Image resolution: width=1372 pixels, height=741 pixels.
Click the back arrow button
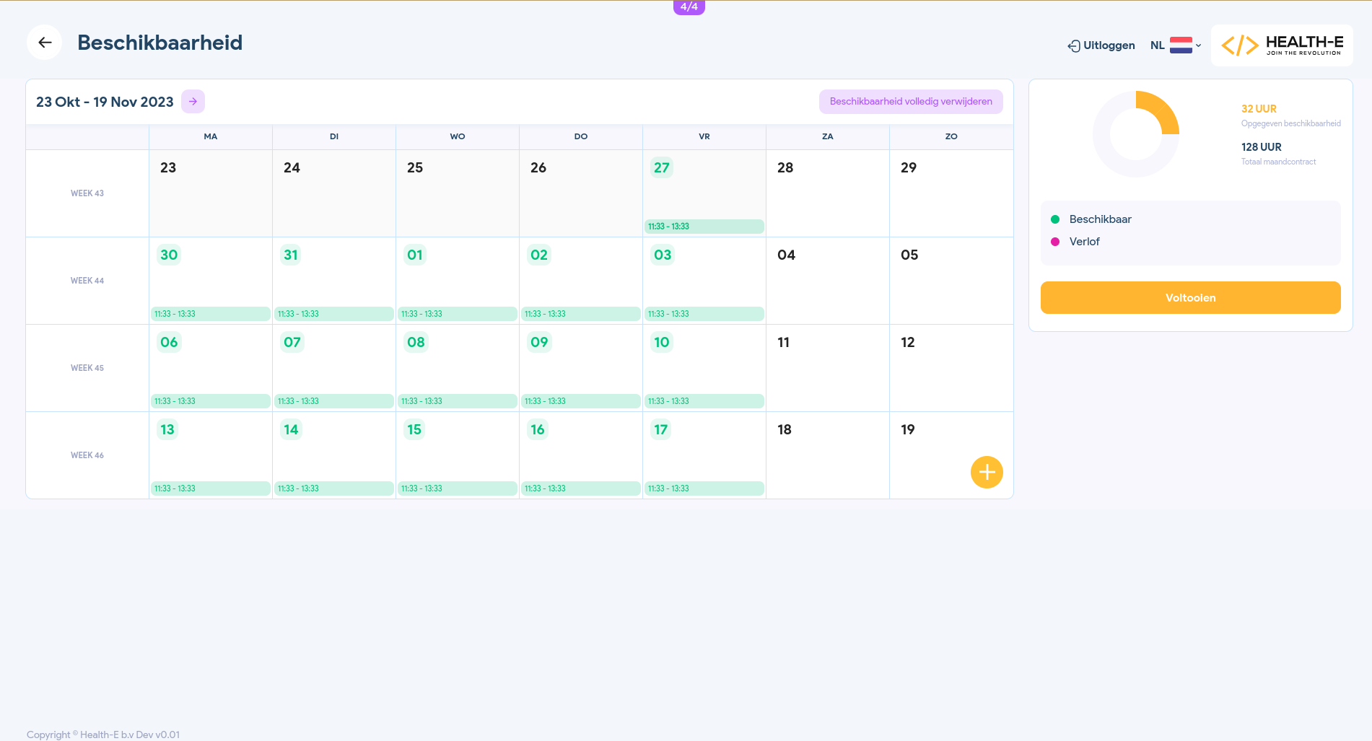click(x=45, y=43)
